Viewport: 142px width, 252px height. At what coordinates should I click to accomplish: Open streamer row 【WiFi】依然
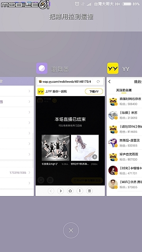click(x=124, y=184)
